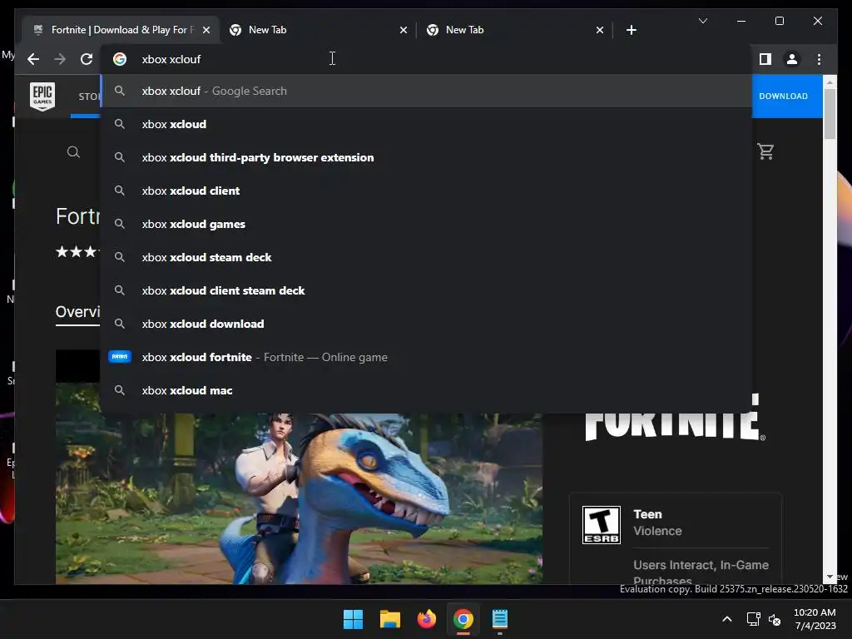Screen dimensions: 852x639
Task: Close the Fortnite tab
Action: [x=206, y=30]
